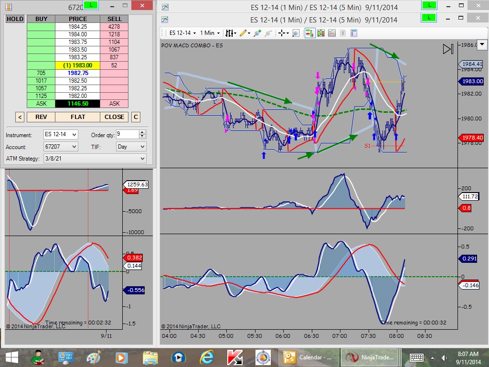Open the crosshair cursor dropdown
Viewport: 489px width, 367px height.
pyautogui.click(x=283, y=33)
